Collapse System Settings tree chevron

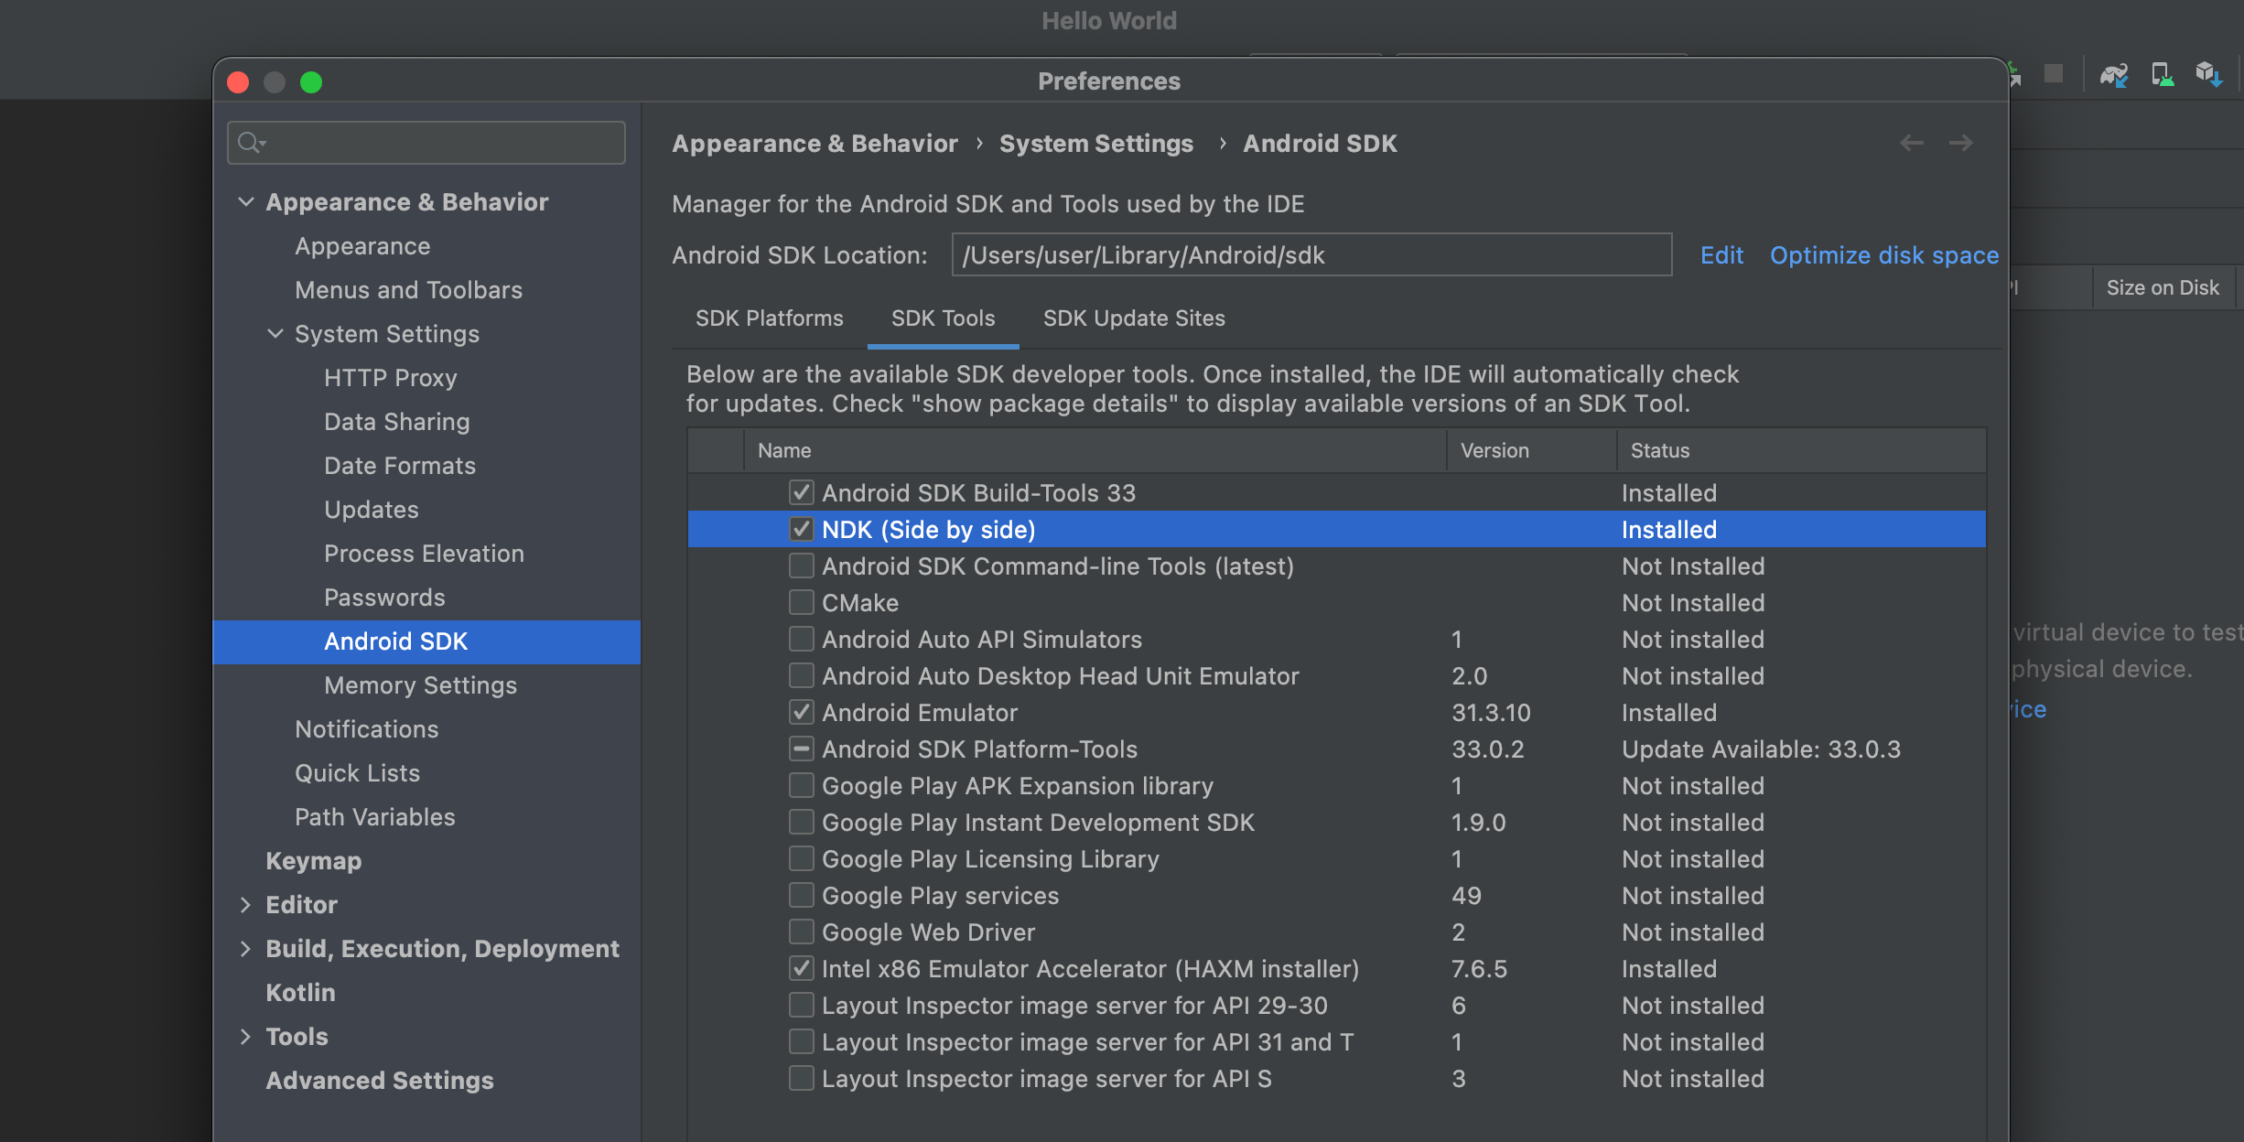tap(275, 334)
